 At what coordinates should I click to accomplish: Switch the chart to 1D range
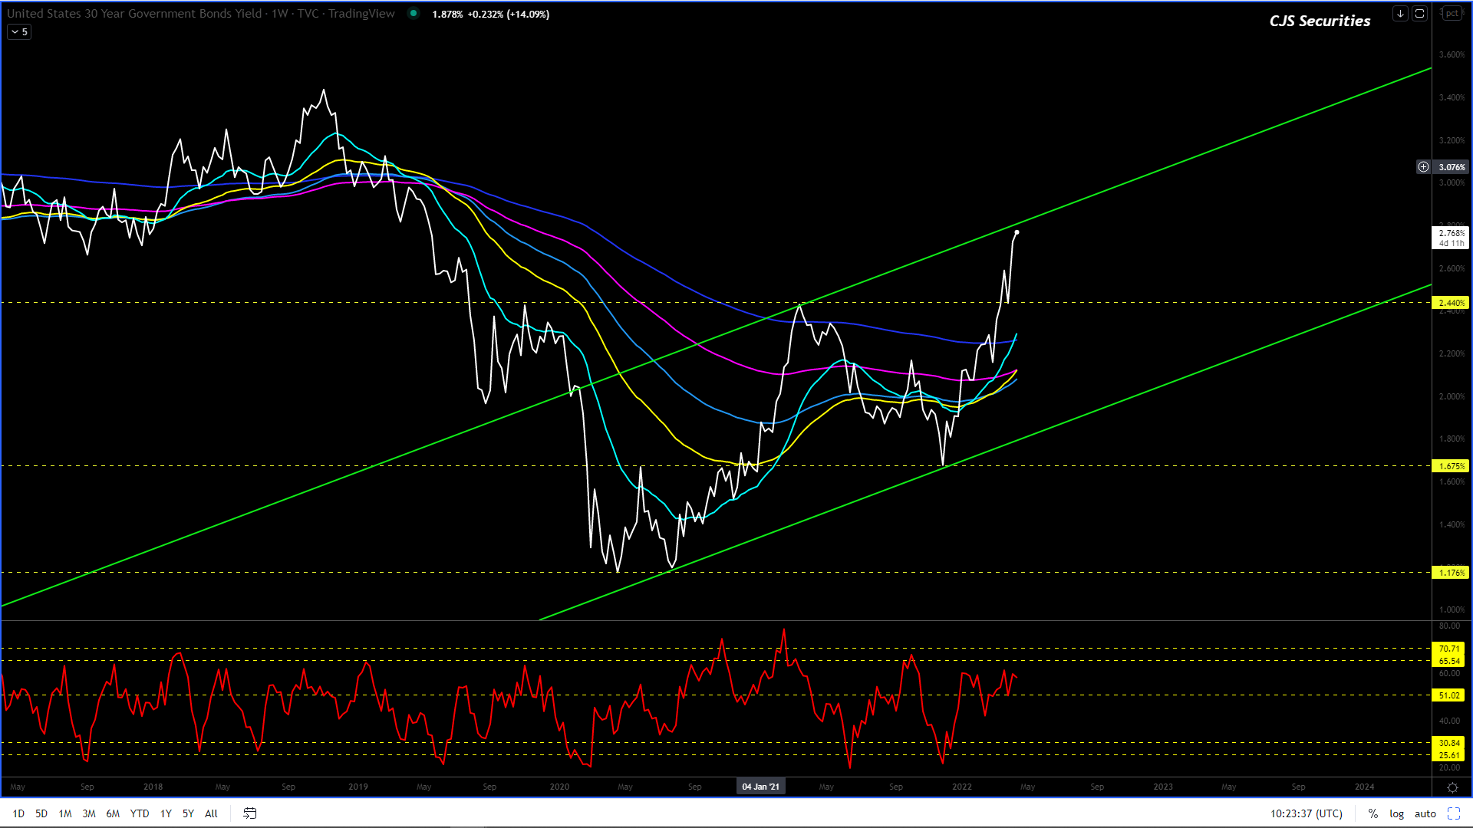pos(18,813)
